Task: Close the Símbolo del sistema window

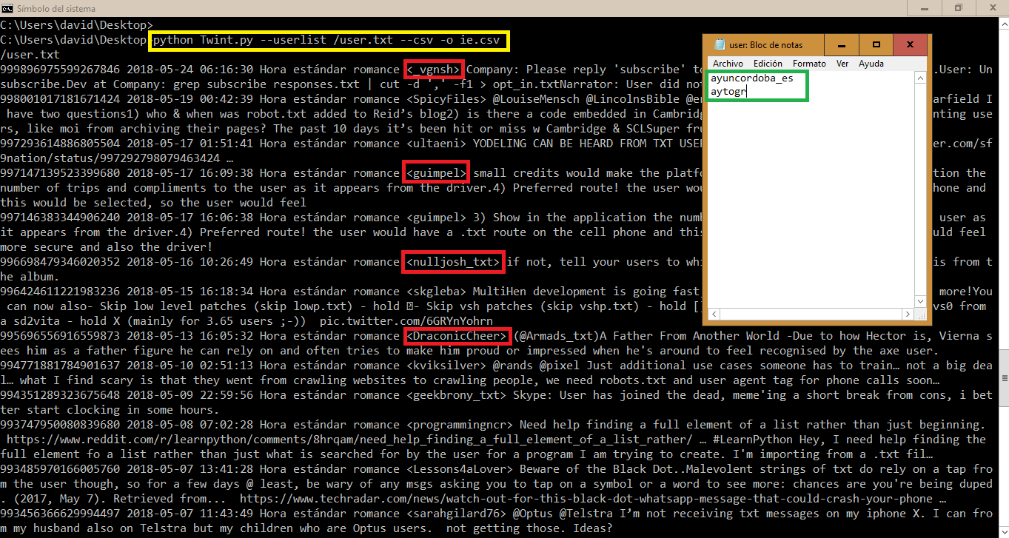Action: (992, 7)
